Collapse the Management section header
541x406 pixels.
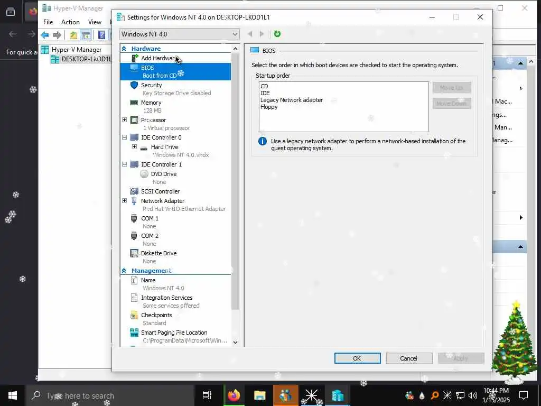pos(124,271)
